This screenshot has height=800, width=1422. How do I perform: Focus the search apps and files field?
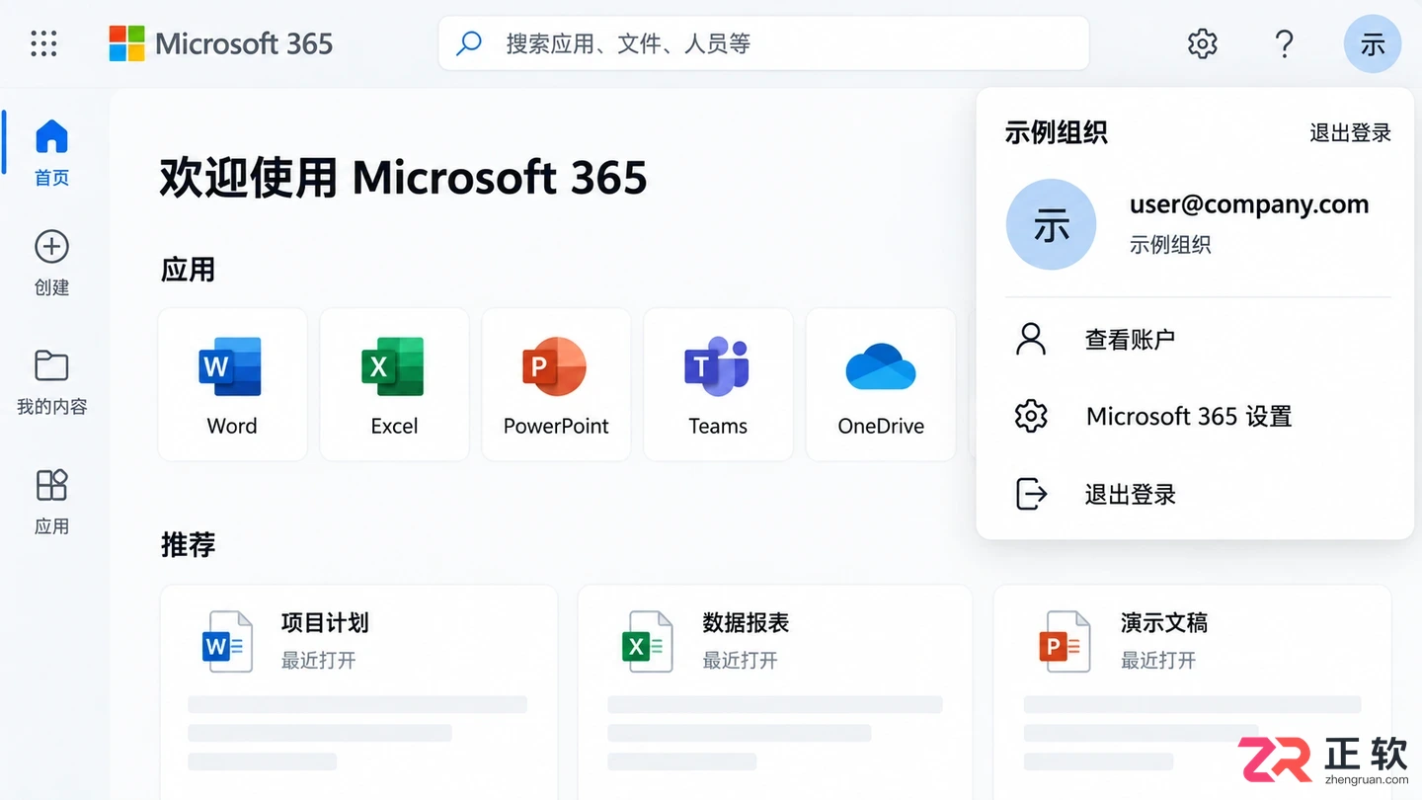[x=763, y=43]
